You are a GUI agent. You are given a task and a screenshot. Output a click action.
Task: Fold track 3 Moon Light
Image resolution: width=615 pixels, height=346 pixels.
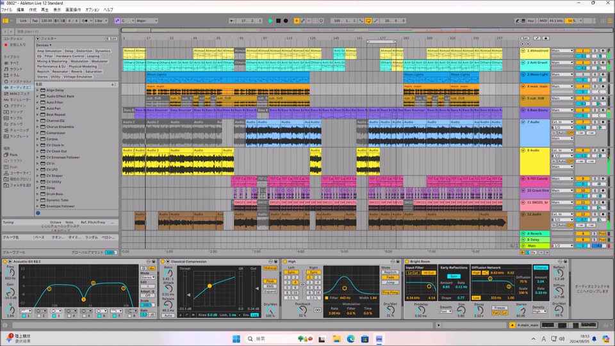click(x=523, y=74)
